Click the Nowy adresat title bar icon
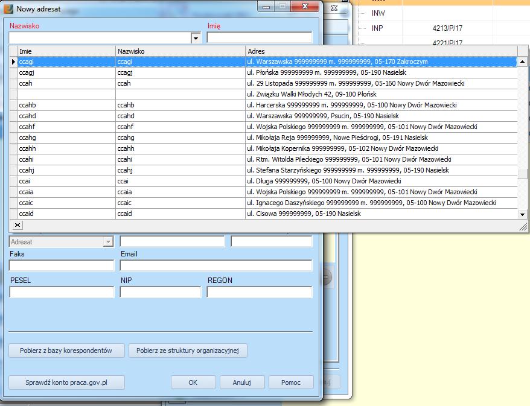Viewport: 530px width, 406px height. 8,9
